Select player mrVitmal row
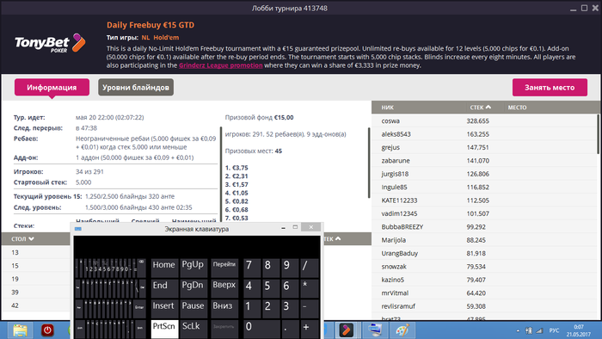The image size is (602, 339). [x=483, y=293]
